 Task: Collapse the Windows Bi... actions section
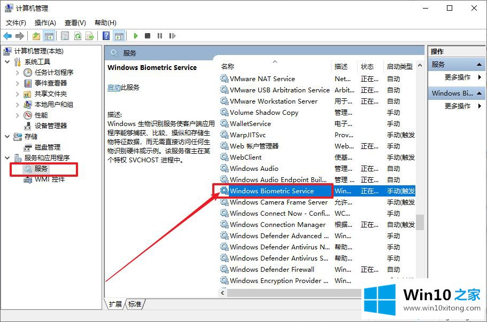pyautogui.click(x=479, y=93)
